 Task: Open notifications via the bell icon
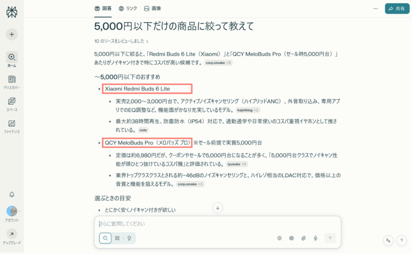(x=11, y=194)
